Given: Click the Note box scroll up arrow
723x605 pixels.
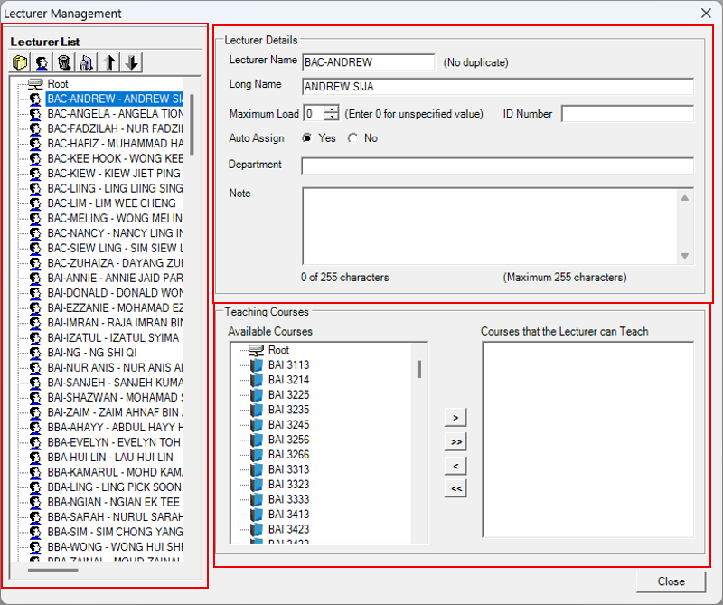Looking at the screenshot, I should (685, 198).
